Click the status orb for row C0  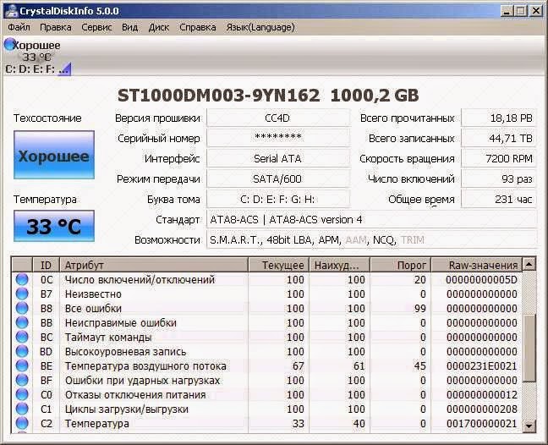[x=22, y=394]
